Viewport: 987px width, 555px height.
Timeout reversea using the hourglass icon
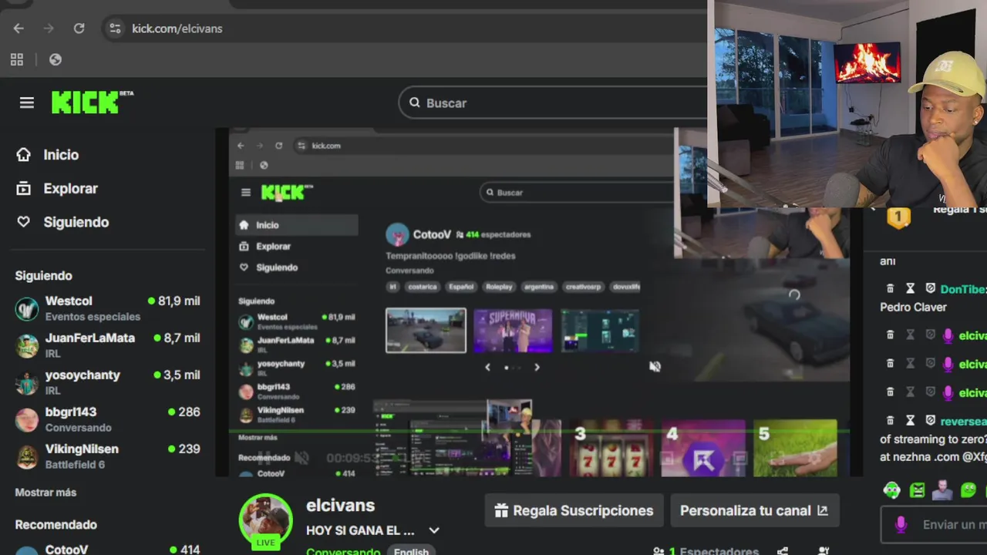tap(910, 420)
